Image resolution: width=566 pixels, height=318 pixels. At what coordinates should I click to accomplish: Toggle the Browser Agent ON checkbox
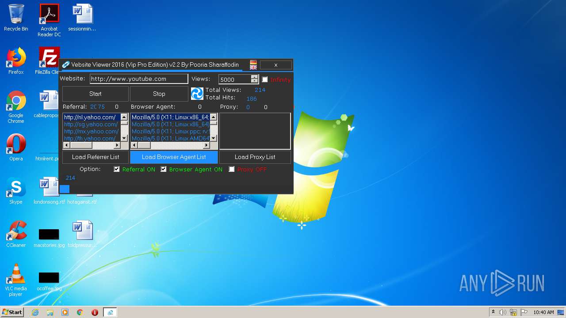pyautogui.click(x=164, y=169)
